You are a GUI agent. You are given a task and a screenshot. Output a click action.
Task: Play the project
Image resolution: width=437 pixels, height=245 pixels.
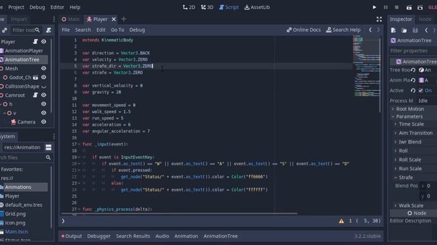[x=374, y=7]
